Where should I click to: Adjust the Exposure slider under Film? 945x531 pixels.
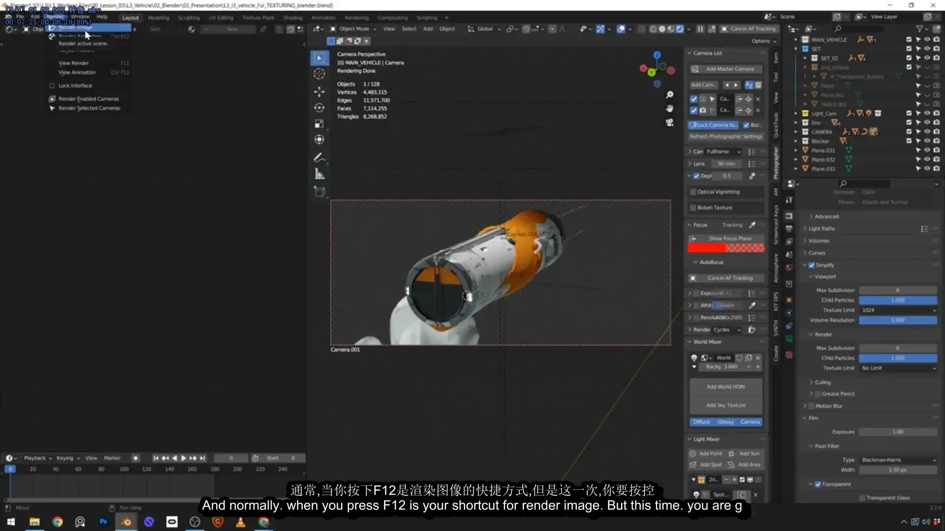(898, 432)
